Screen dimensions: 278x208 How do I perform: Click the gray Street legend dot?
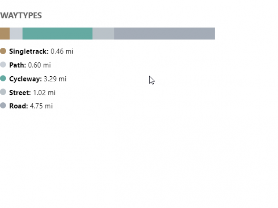(3, 92)
